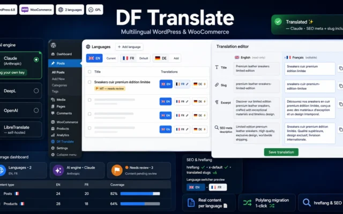Edit FR translation on Sneakers row
The height and width of the screenshot is (214, 343).
182,84
